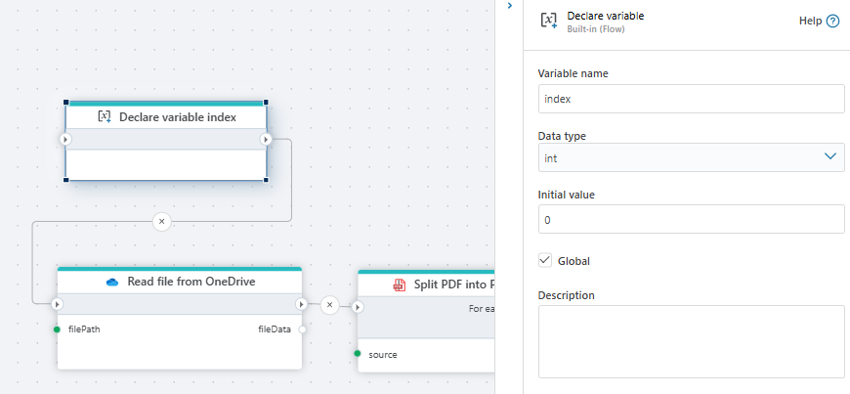Click the OneDrive cloud icon on node

111,282
